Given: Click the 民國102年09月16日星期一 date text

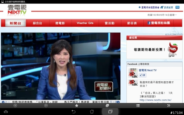Looking at the screenshot, I should [x=162, y=15].
